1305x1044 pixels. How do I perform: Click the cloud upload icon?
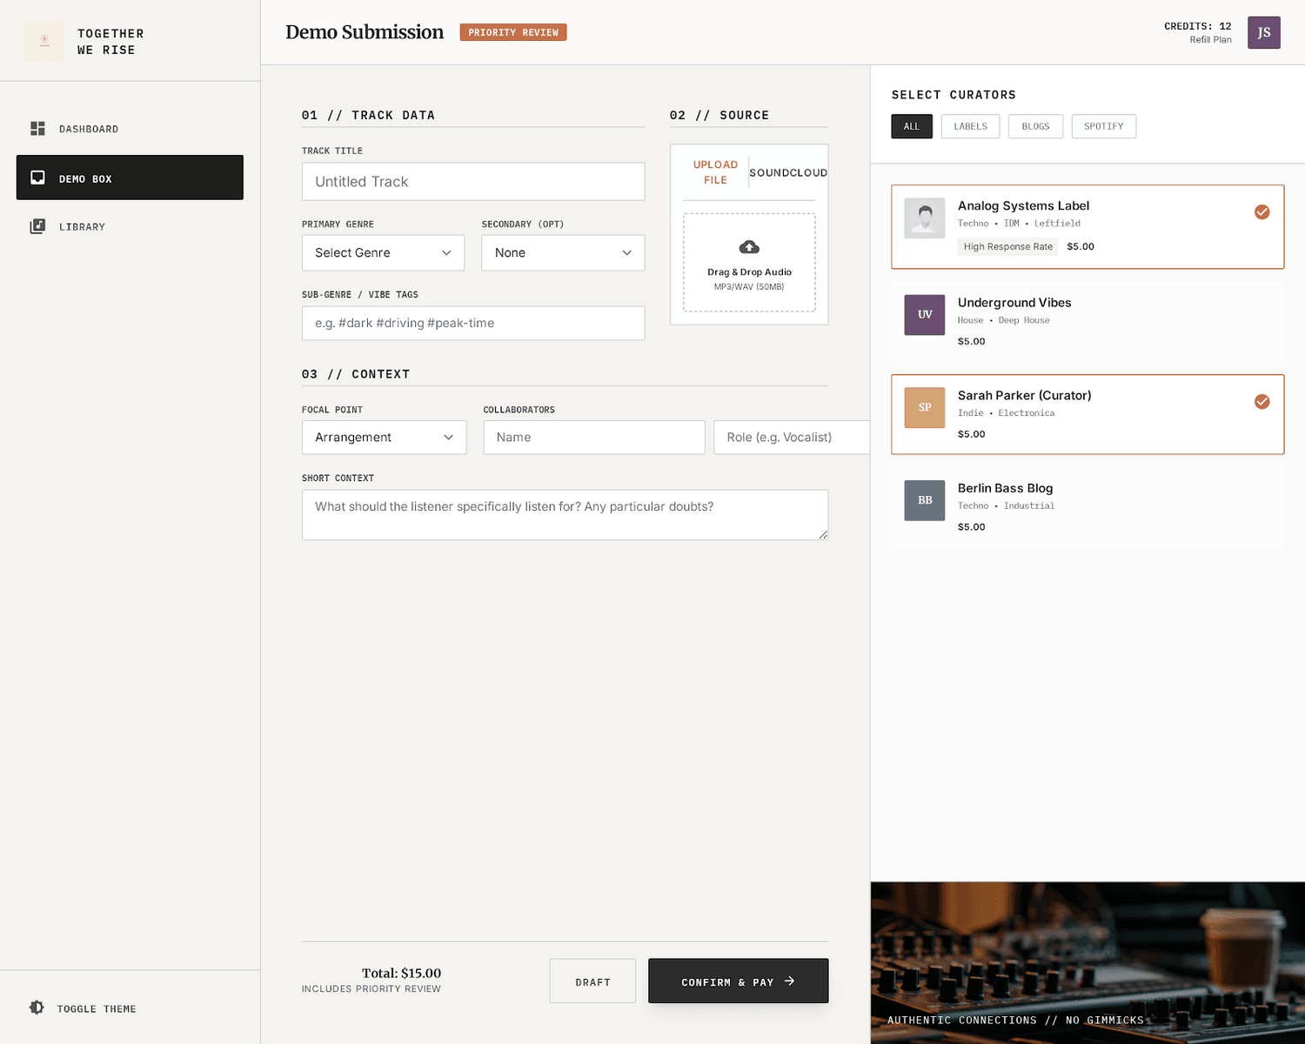[749, 247]
